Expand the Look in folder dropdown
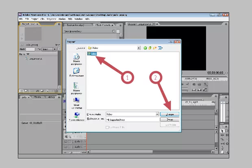Image resolution: width=252 pixels, height=168 pixels. (139, 48)
